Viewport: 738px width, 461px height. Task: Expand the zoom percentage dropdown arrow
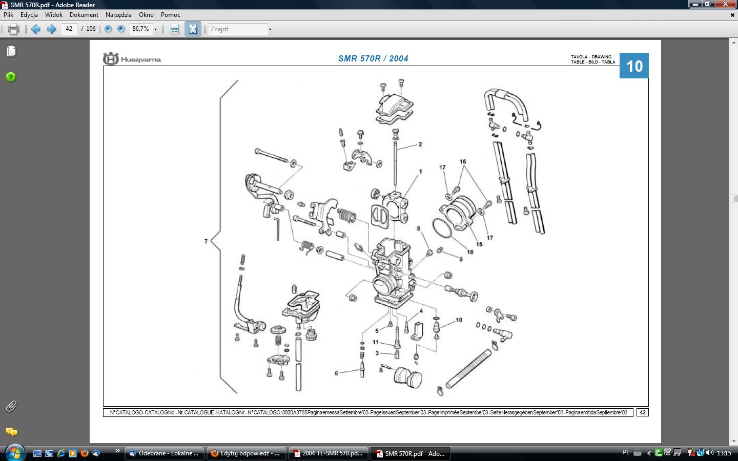pyautogui.click(x=156, y=29)
